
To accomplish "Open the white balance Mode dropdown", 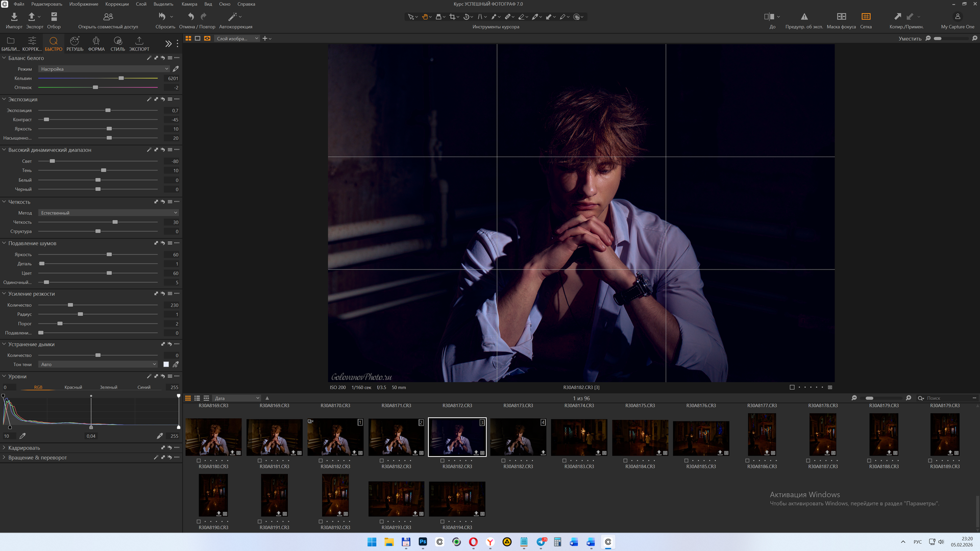I will pos(104,69).
